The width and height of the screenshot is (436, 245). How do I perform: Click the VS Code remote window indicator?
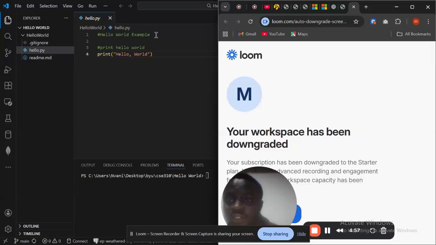(x=5, y=241)
